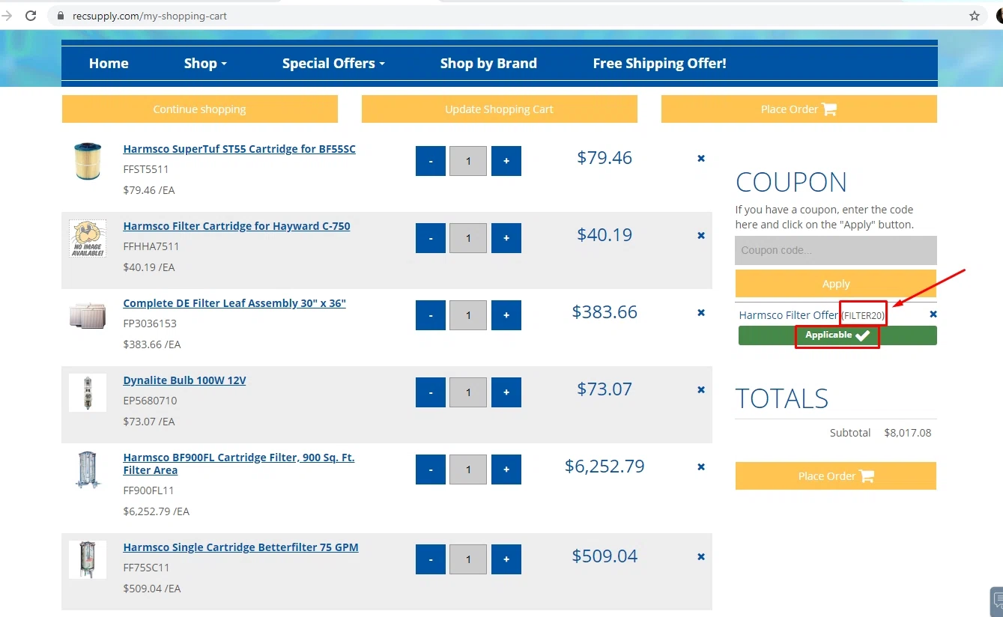Screen dimensions: 1003x617
Task: Decrease quantity of Hayward C-750 filter cartridge
Action: (431, 238)
